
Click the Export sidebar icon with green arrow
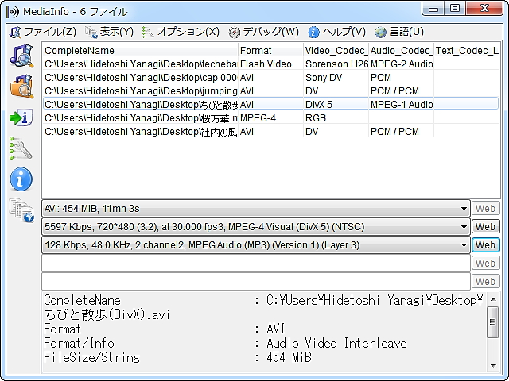[21, 117]
